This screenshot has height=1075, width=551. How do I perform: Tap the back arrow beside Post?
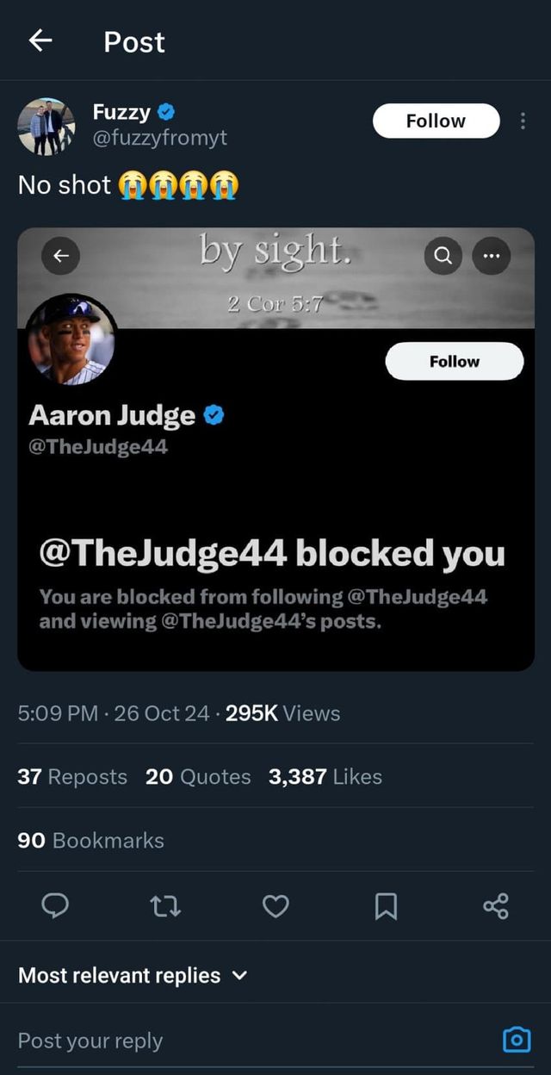coord(40,40)
